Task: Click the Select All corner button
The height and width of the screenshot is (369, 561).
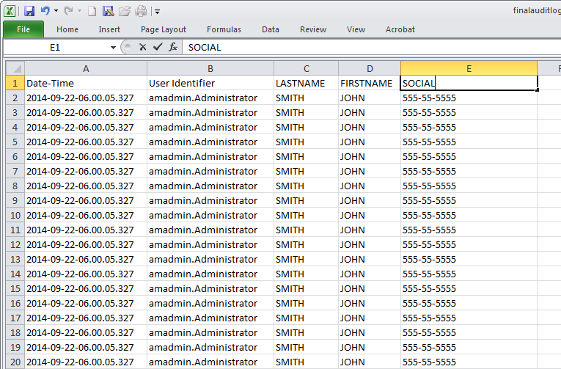Action: point(15,68)
